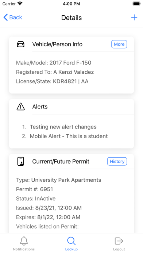The image size is (143, 254).
Task: Tap the Notifications bell icon
Action: point(24,241)
